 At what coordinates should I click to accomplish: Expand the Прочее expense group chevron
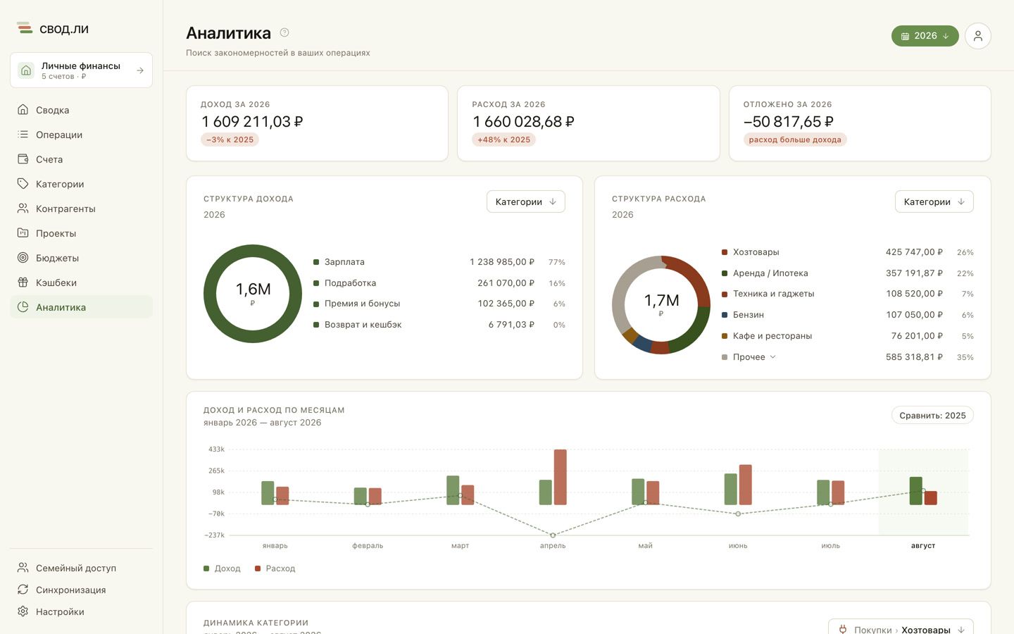click(773, 357)
